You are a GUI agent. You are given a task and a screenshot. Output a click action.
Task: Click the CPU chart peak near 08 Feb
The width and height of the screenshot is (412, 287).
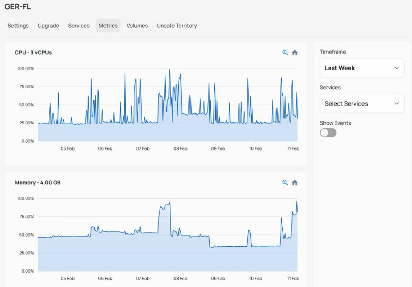(169, 71)
